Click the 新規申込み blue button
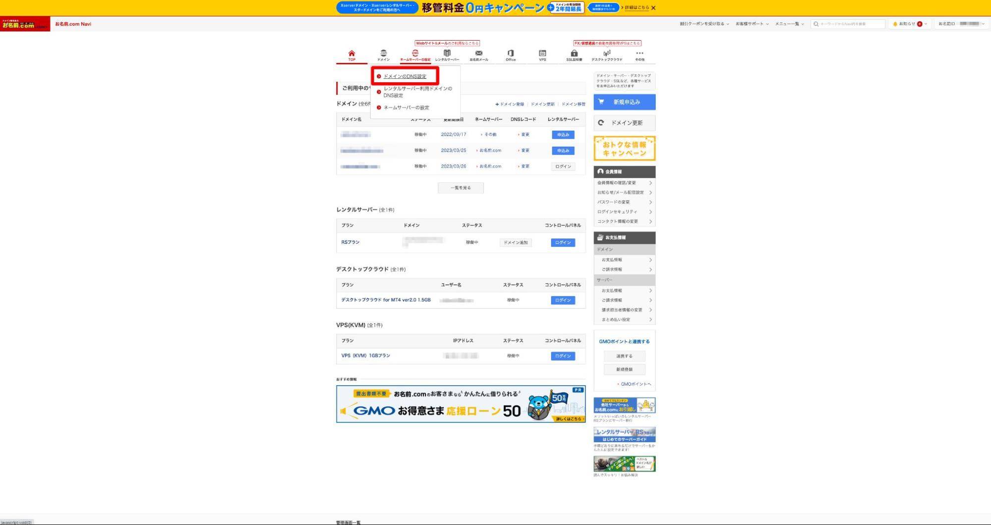Viewport: 991px width, 525px height. click(x=625, y=102)
